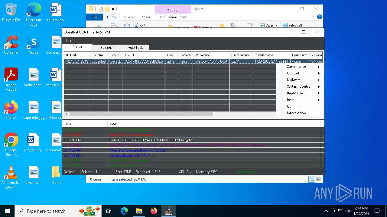Open CCleaner desktop shortcut
Screen dimensions: 387x217
point(11,45)
